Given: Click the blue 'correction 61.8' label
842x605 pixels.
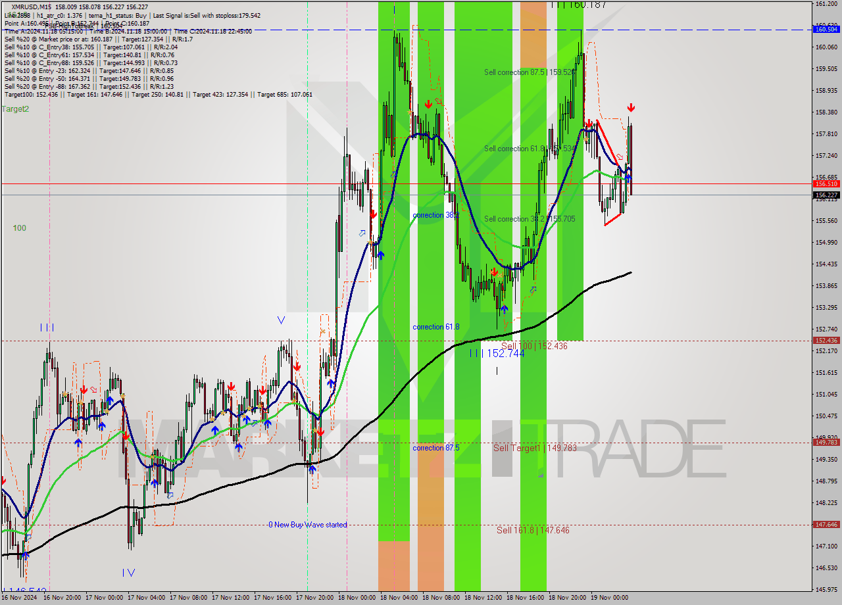Looking at the screenshot, I should [436, 327].
